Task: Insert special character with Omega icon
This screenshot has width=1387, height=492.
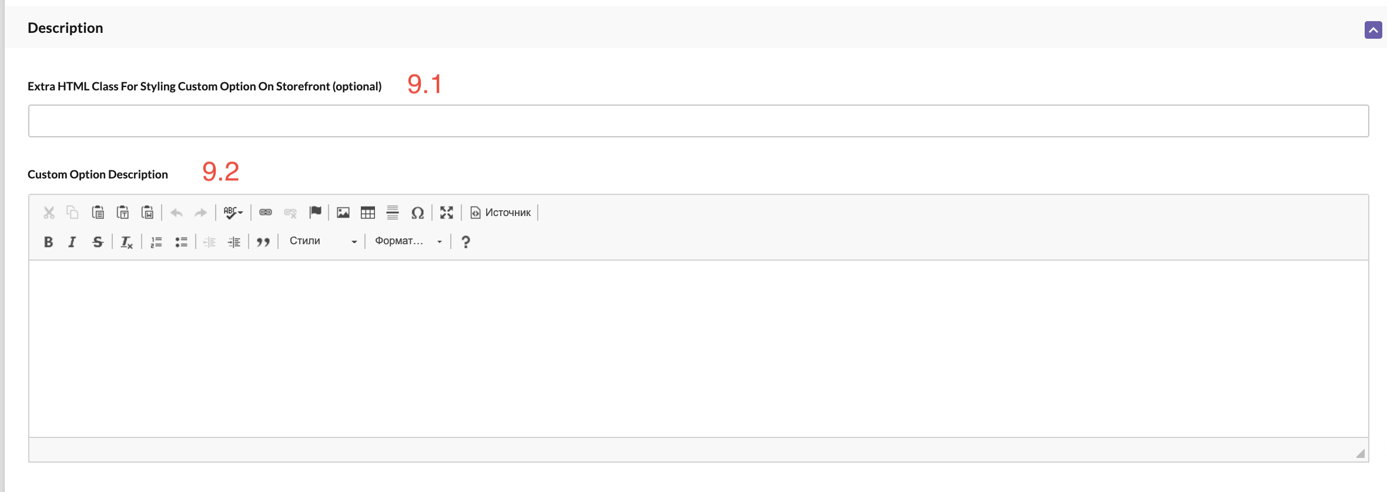Action: [417, 213]
